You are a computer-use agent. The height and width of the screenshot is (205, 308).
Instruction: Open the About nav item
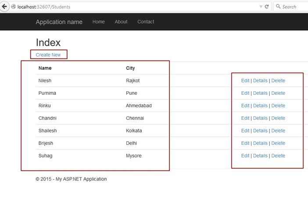[x=121, y=22]
